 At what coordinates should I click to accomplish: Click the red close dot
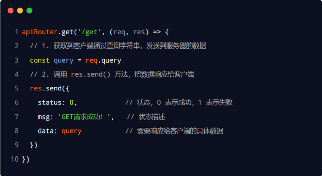(10, 10)
